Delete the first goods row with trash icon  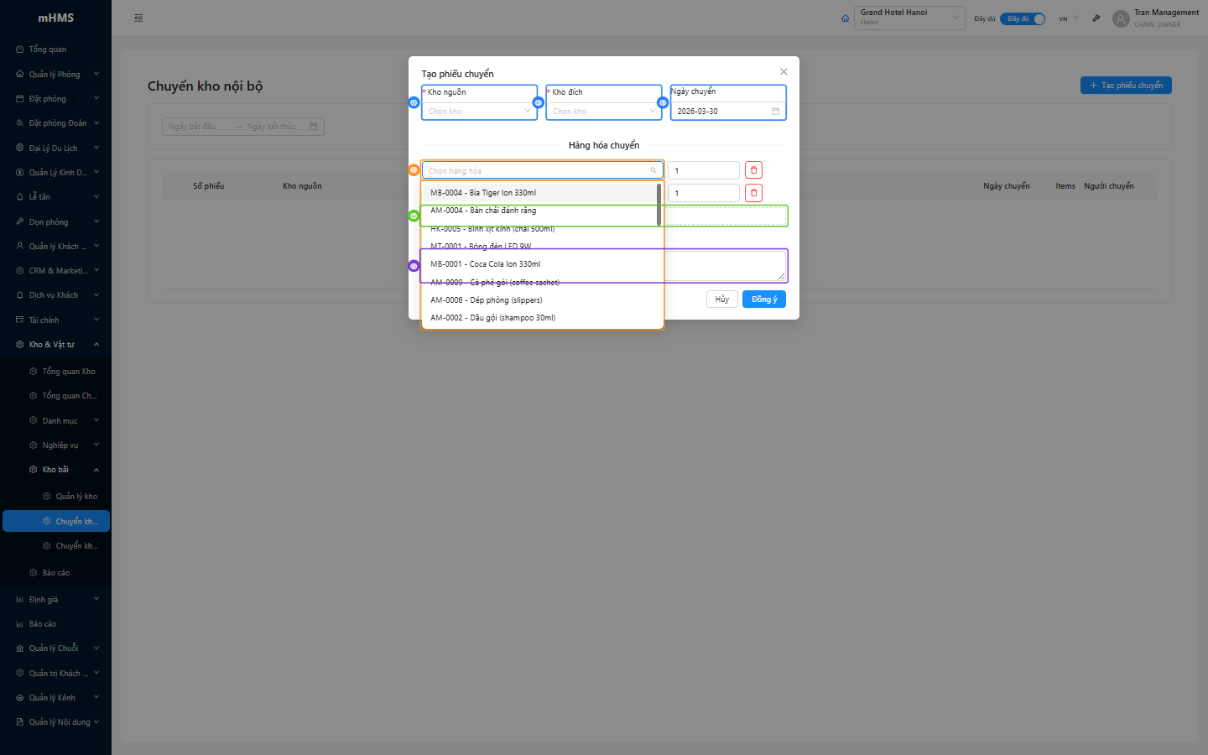click(x=753, y=170)
